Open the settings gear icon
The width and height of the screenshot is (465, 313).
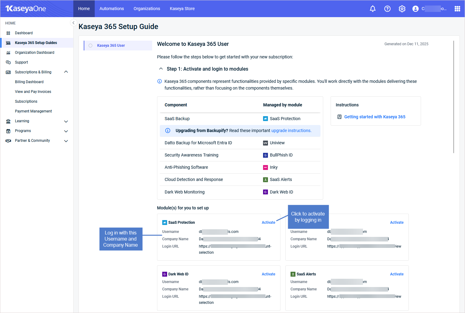click(402, 9)
